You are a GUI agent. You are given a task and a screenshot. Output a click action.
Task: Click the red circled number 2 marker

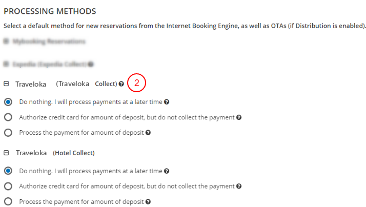click(x=137, y=82)
